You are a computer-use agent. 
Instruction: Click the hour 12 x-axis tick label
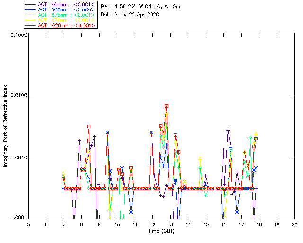tap(152, 224)
